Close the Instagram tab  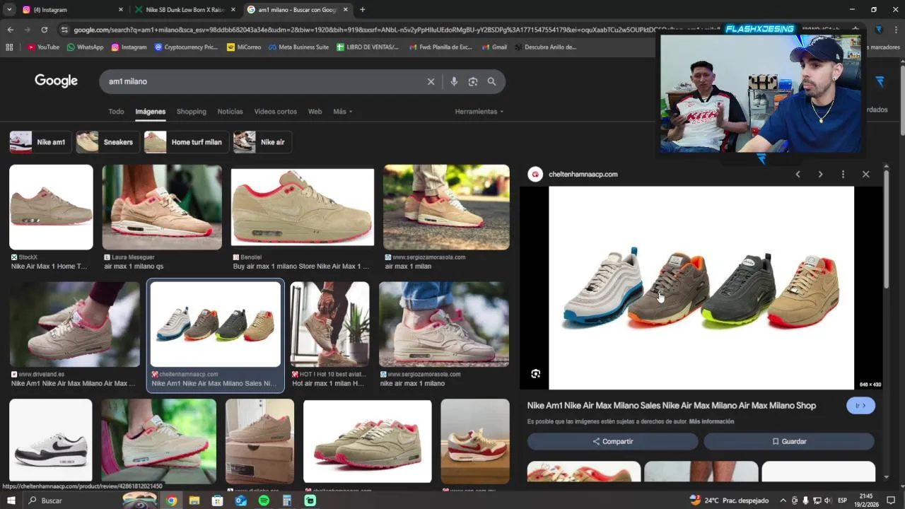coord(121,10)
